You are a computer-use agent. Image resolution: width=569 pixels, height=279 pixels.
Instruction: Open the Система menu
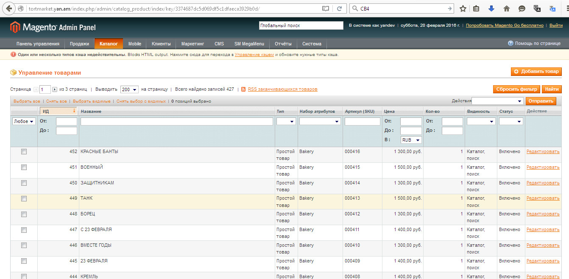pos(312,44)
